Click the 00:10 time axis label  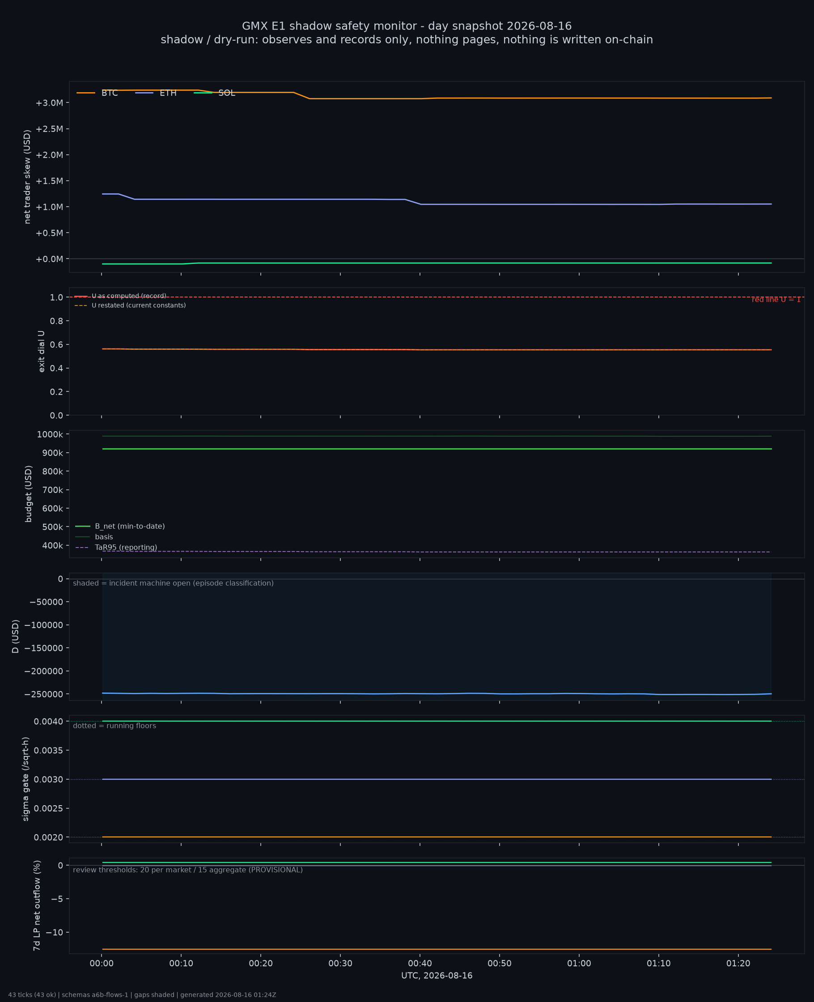[181, 964]
